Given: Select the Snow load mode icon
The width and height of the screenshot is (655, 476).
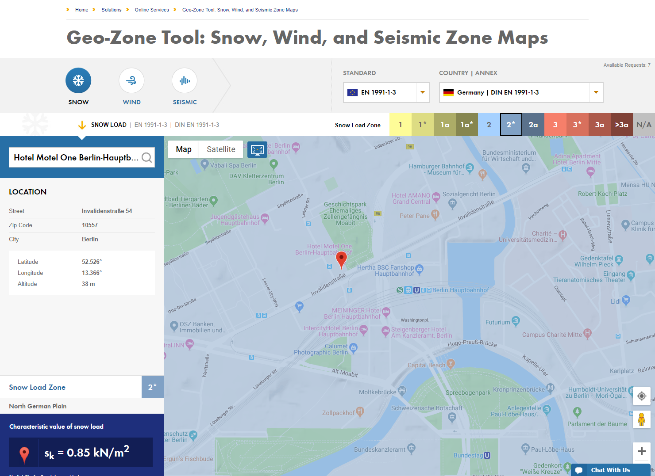Looking at the screenshot, I should pos(78,80).
